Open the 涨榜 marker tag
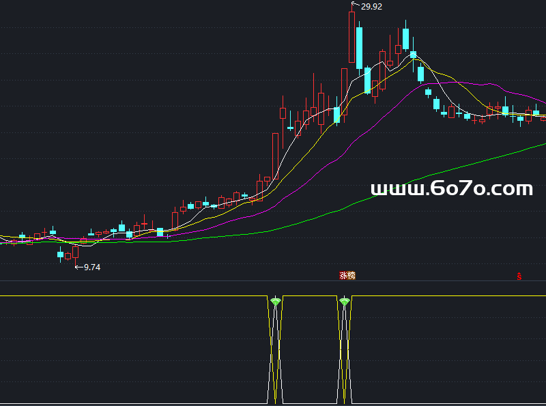 click(347, 276)
